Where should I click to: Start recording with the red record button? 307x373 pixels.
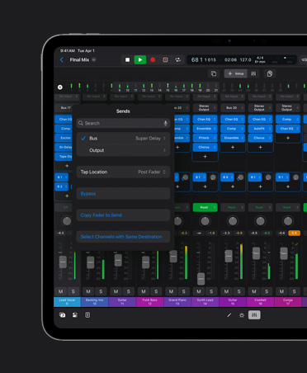coord(153,59)
